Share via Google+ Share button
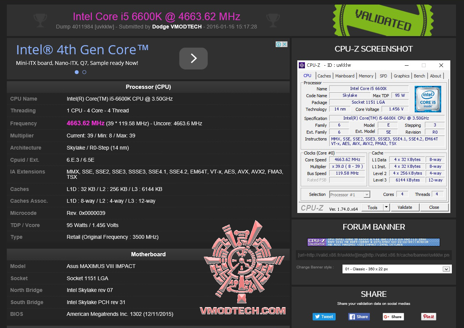 [x=393, y=317]
